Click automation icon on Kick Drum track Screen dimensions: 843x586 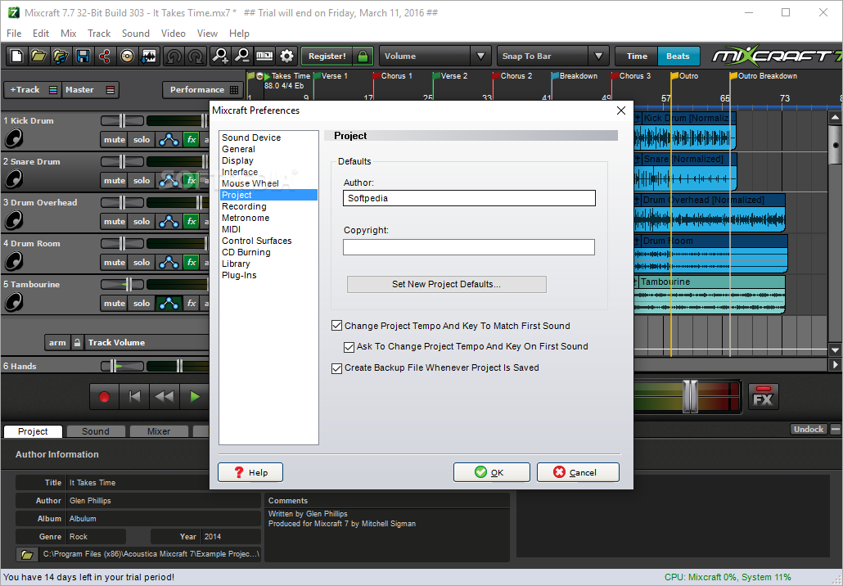click(169, 140)
